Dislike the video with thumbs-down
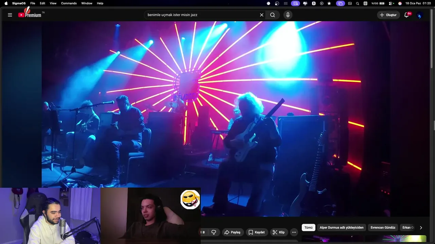Screen dimensions: 435x244 pyautogui.click(x=214, y=232)
